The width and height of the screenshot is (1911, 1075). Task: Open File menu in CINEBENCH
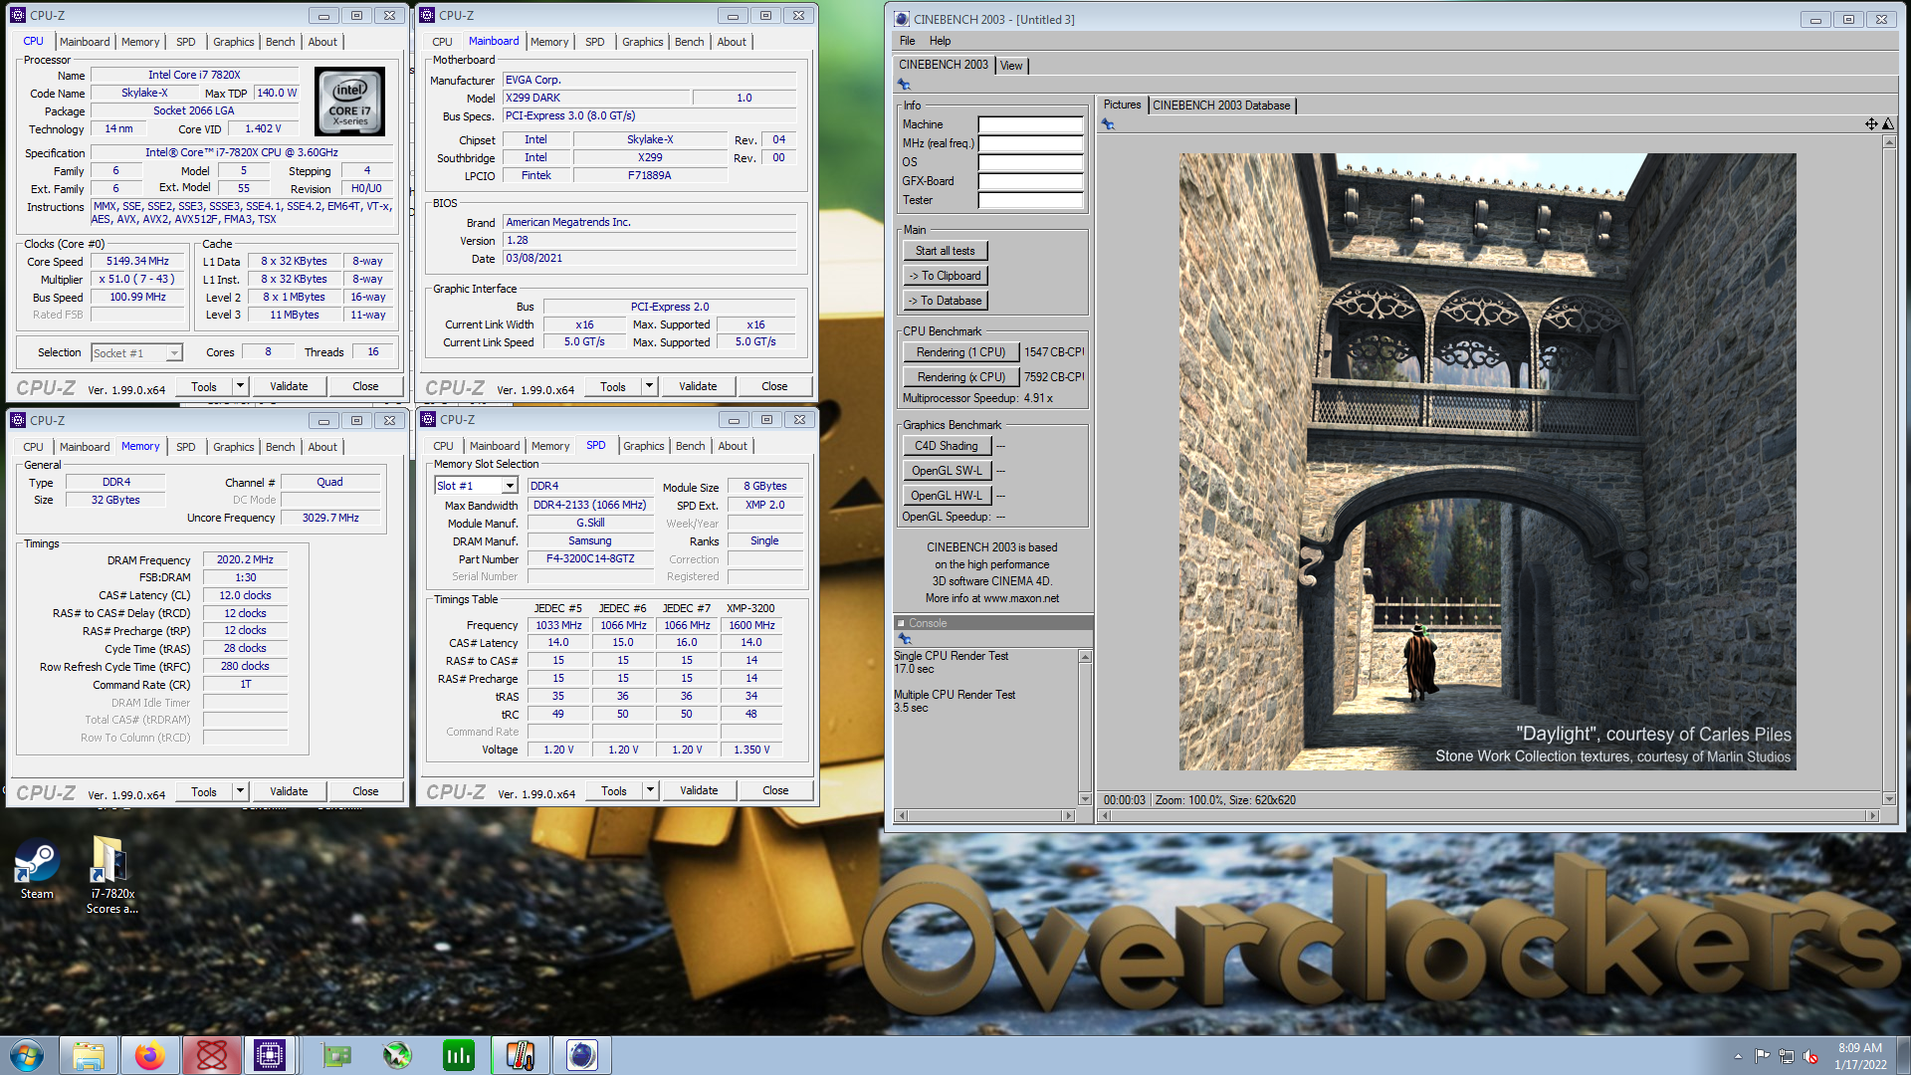(907, 41)
